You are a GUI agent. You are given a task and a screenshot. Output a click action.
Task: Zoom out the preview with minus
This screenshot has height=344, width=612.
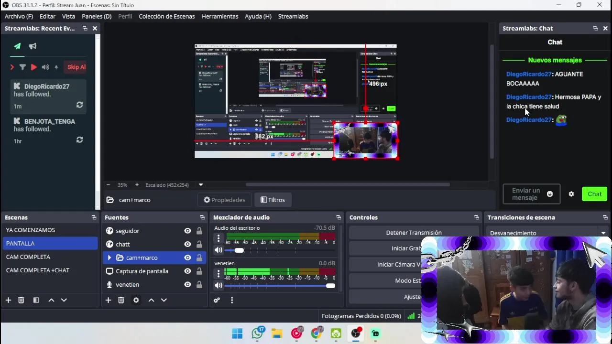click(x=108, y=185)
